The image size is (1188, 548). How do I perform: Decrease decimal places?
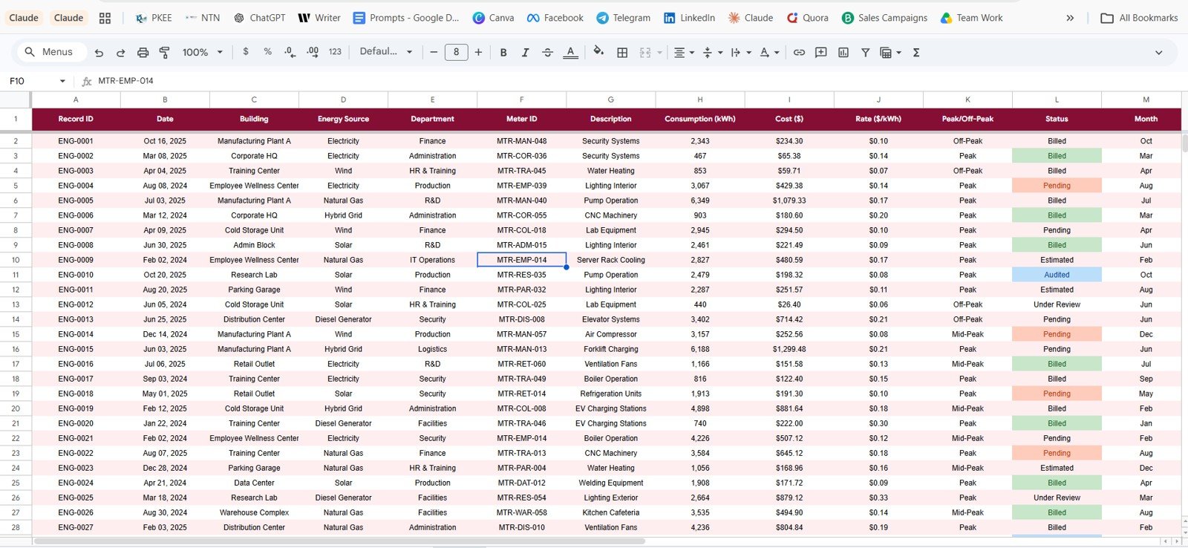click(290, 52)
